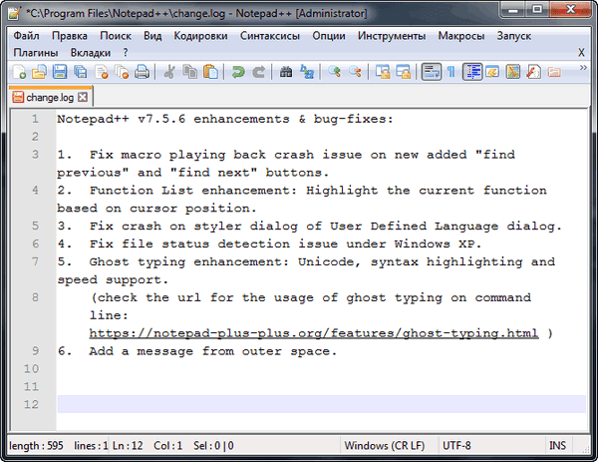Open the Кодировки menu
The image size is (598, 462).
(200, 36)
